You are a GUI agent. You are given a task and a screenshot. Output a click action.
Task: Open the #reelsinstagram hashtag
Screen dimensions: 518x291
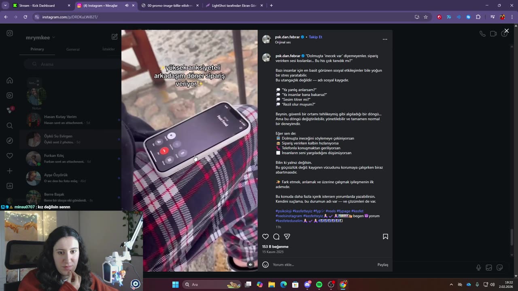pos(289,216)
